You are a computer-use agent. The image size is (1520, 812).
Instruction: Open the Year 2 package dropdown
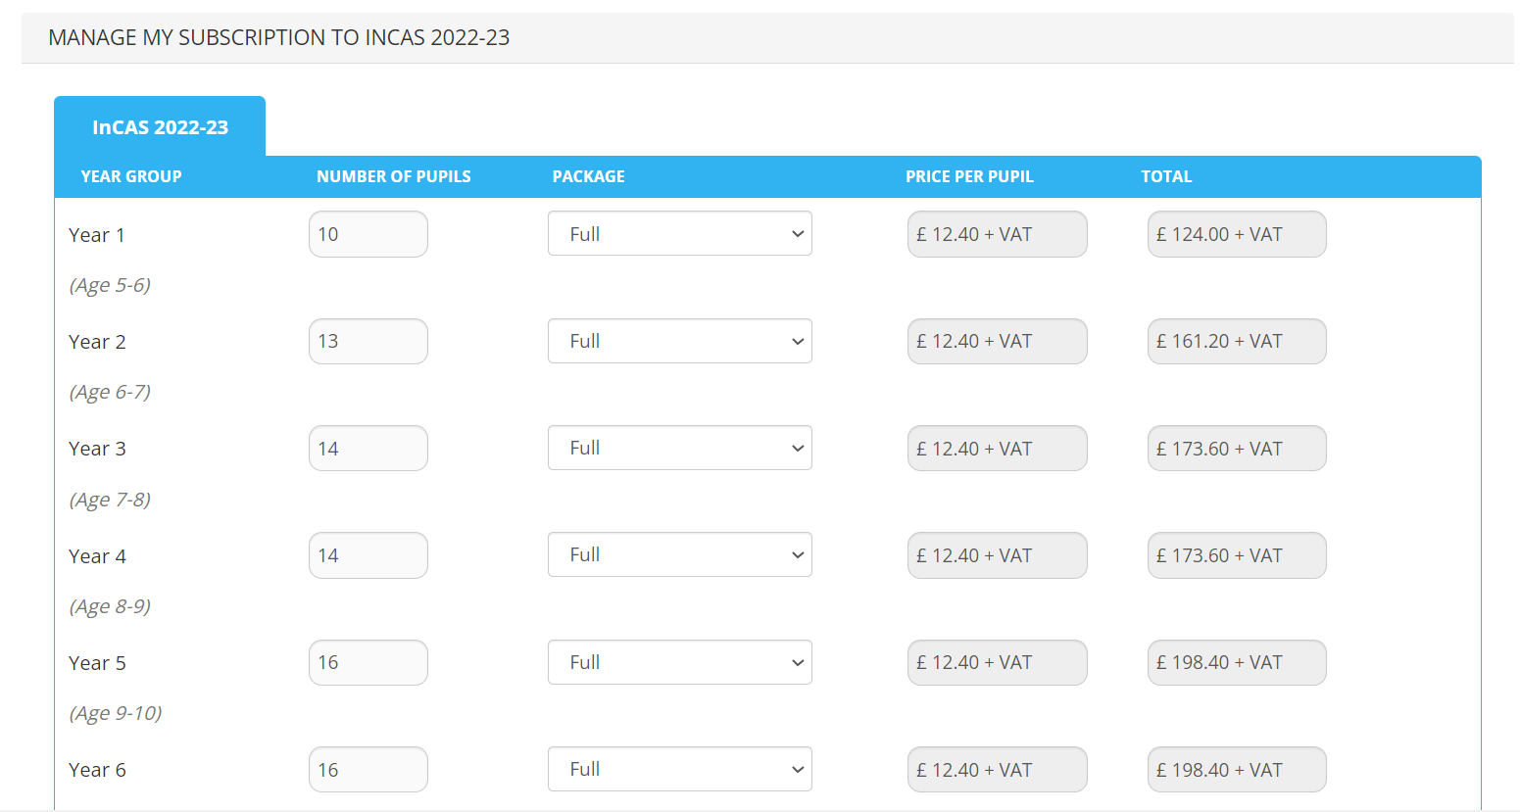[x=680, y=341]
